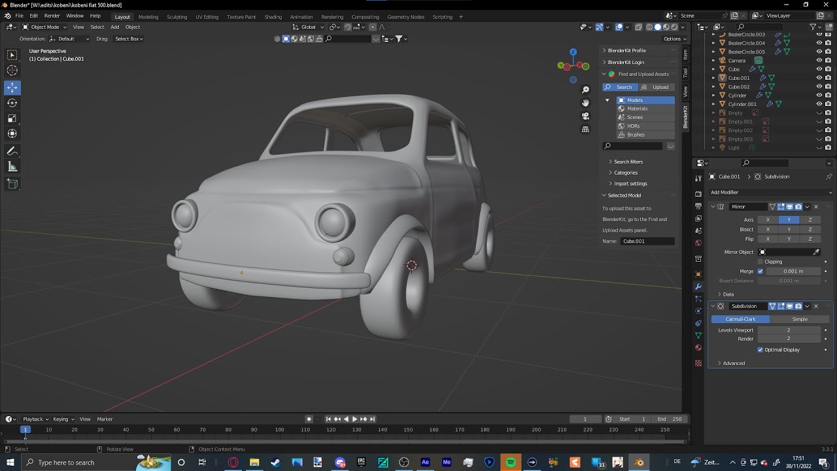Open the Add Modifier dropdown
This screenshot has height=471, width=837.
click(x=770, y=192)
